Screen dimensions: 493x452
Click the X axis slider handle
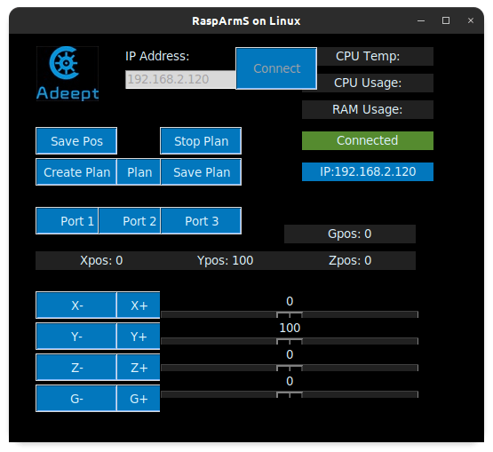(x=290, y=314)
